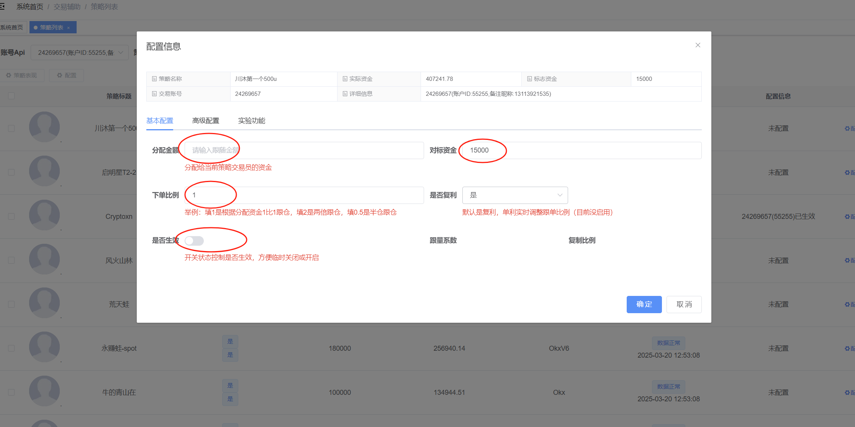This screenshot has height=427, width=855.
Task: Click the 确定 button
Action: pyautogui.click(x=644, y=304)
